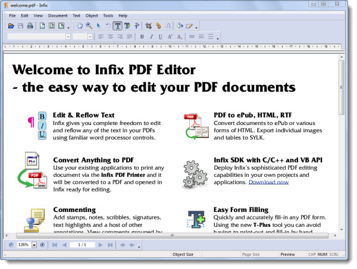Click the Preview status bar entry

(x=287, y=255)
